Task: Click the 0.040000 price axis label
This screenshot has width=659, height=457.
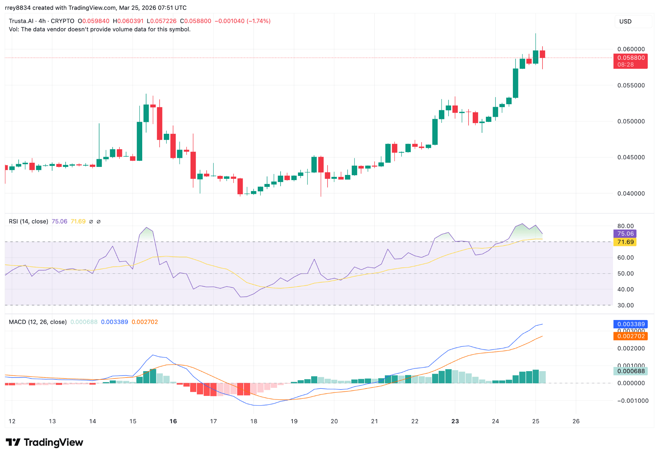Action: [631, 193]
